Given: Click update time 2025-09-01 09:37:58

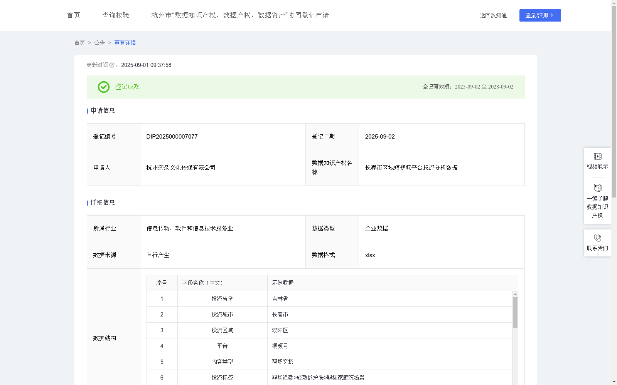Looking at the screenshot, I should click(x=146, y=65).
